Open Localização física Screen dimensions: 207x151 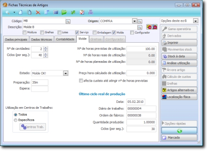(179, 97)
